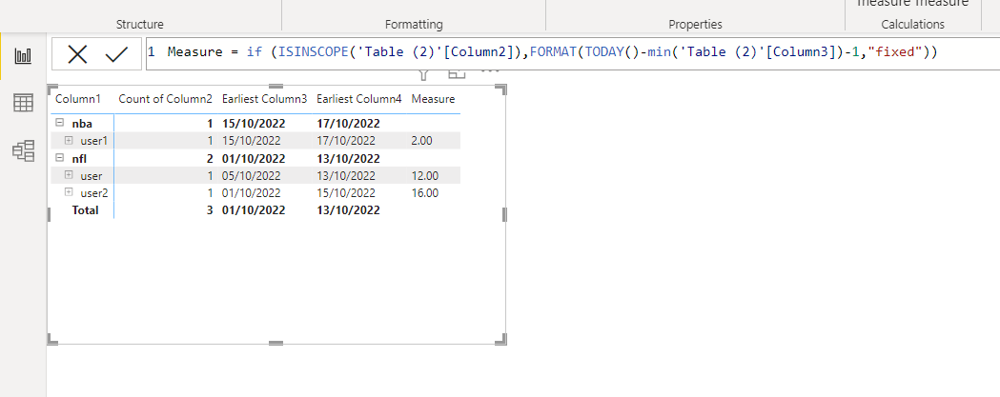This screenshot has height=397, width=1000.
Task: Select the user1 row label
Action: [93, 141]
